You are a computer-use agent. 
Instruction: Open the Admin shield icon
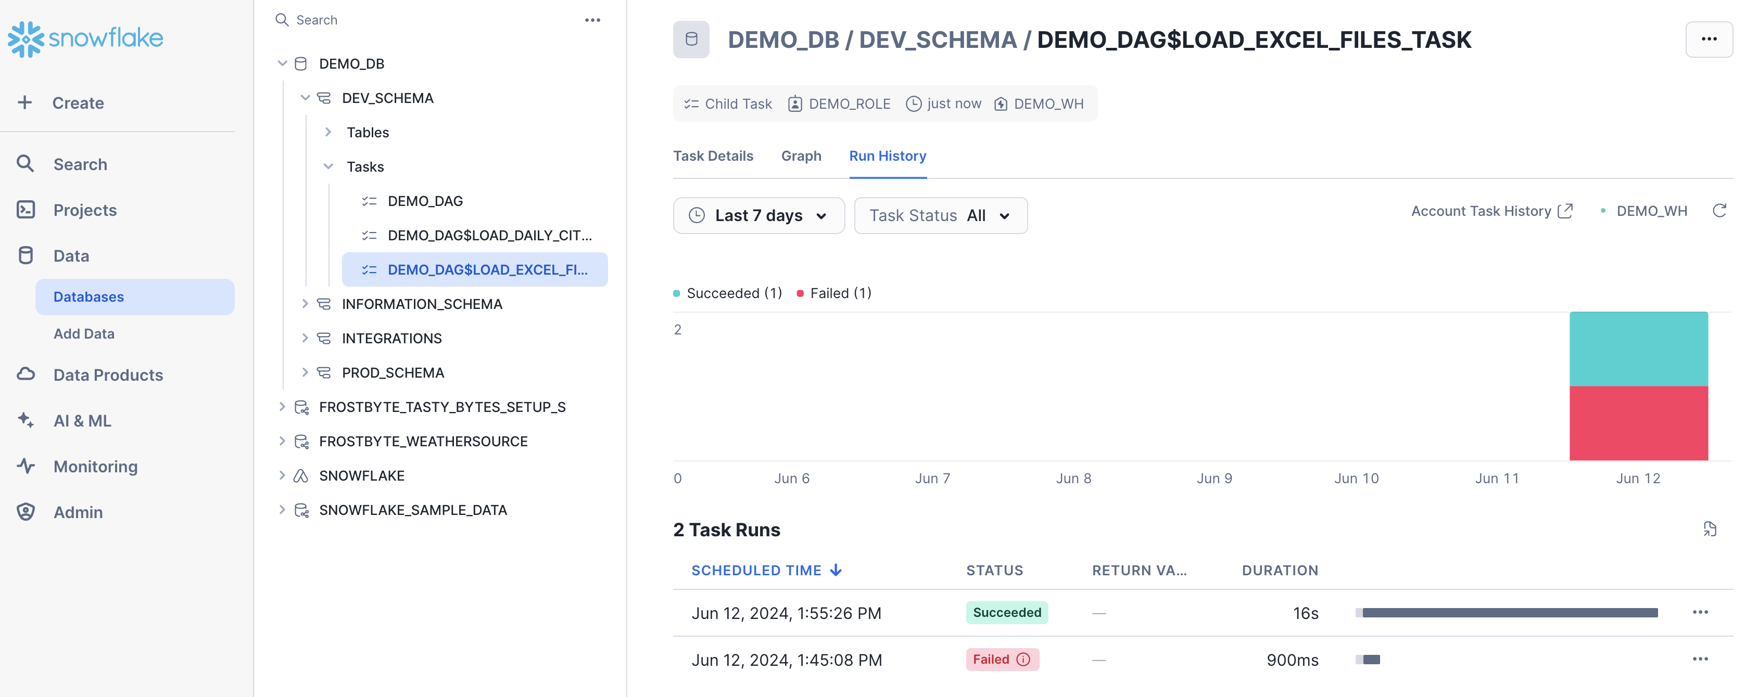(26, 512)
